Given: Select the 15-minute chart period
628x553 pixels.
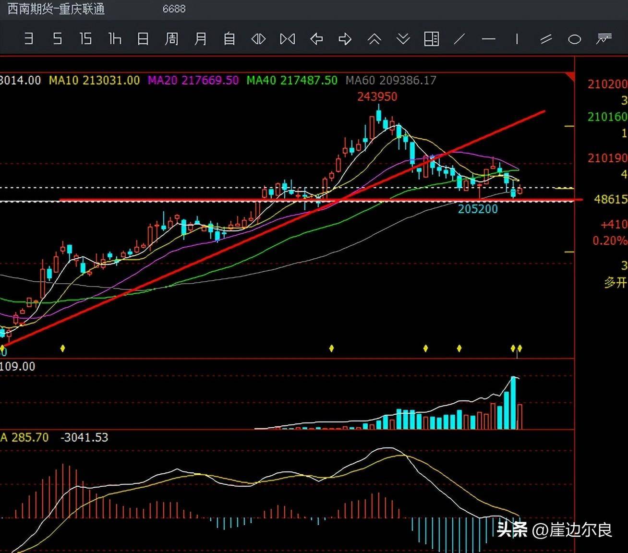Looking at the screenshot, I should [x=85, y=38].
